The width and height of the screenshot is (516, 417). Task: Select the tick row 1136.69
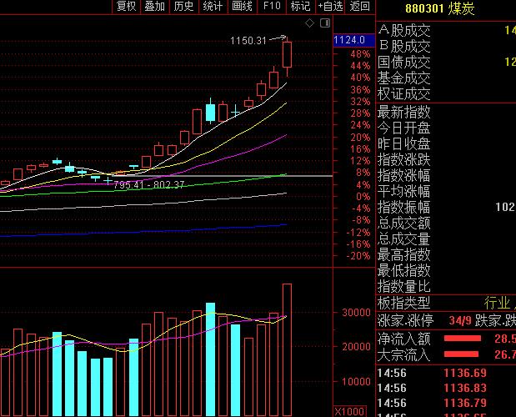point(446,373)
